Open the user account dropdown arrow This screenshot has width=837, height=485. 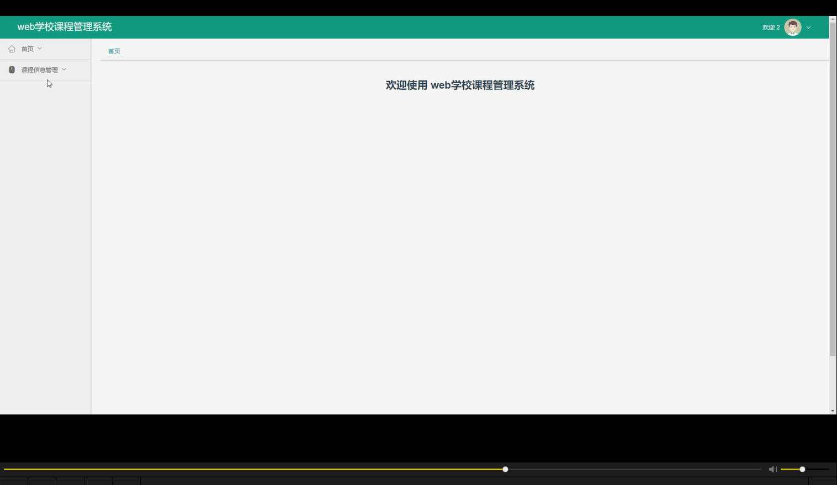(808, 27)
